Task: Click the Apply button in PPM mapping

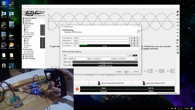Action: (135, 55)
